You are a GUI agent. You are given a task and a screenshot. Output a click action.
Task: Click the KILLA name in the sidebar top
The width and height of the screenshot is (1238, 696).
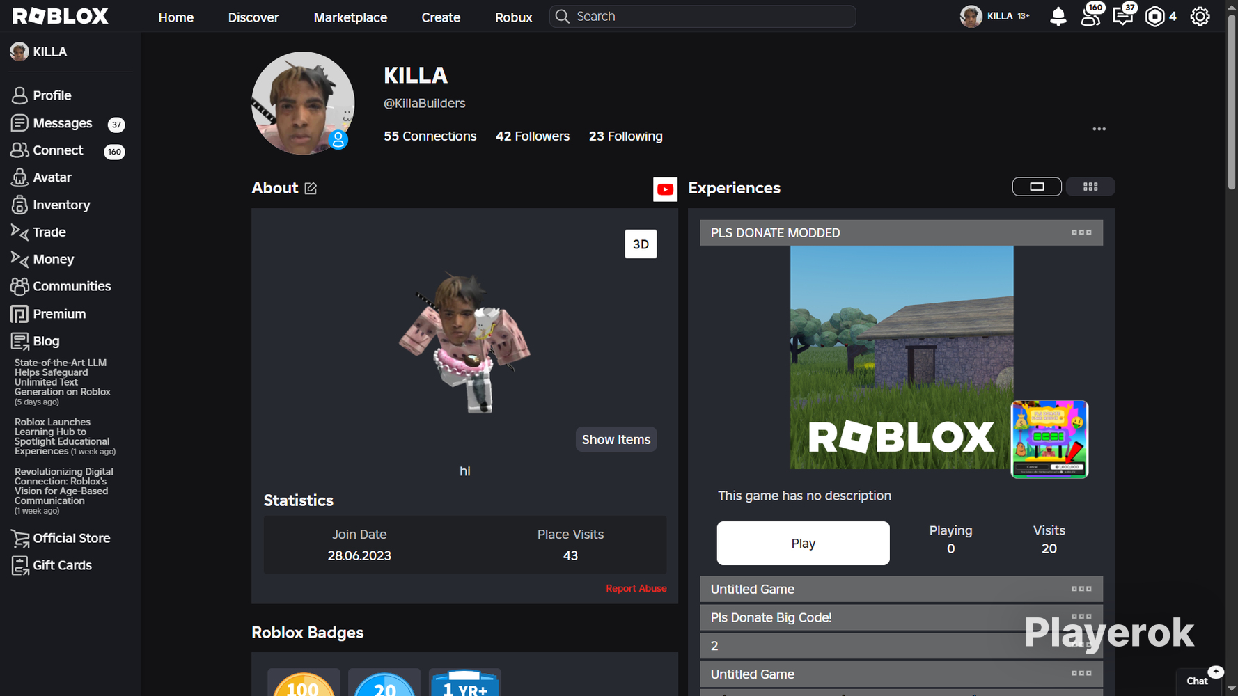tap(50, 52)
